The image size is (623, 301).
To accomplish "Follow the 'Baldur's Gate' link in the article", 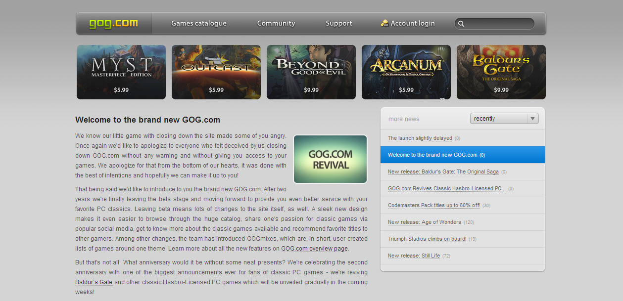I will coord(94,282).
